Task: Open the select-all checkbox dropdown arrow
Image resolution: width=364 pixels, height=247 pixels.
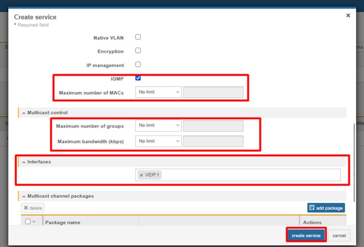Action: coord(34,222)
